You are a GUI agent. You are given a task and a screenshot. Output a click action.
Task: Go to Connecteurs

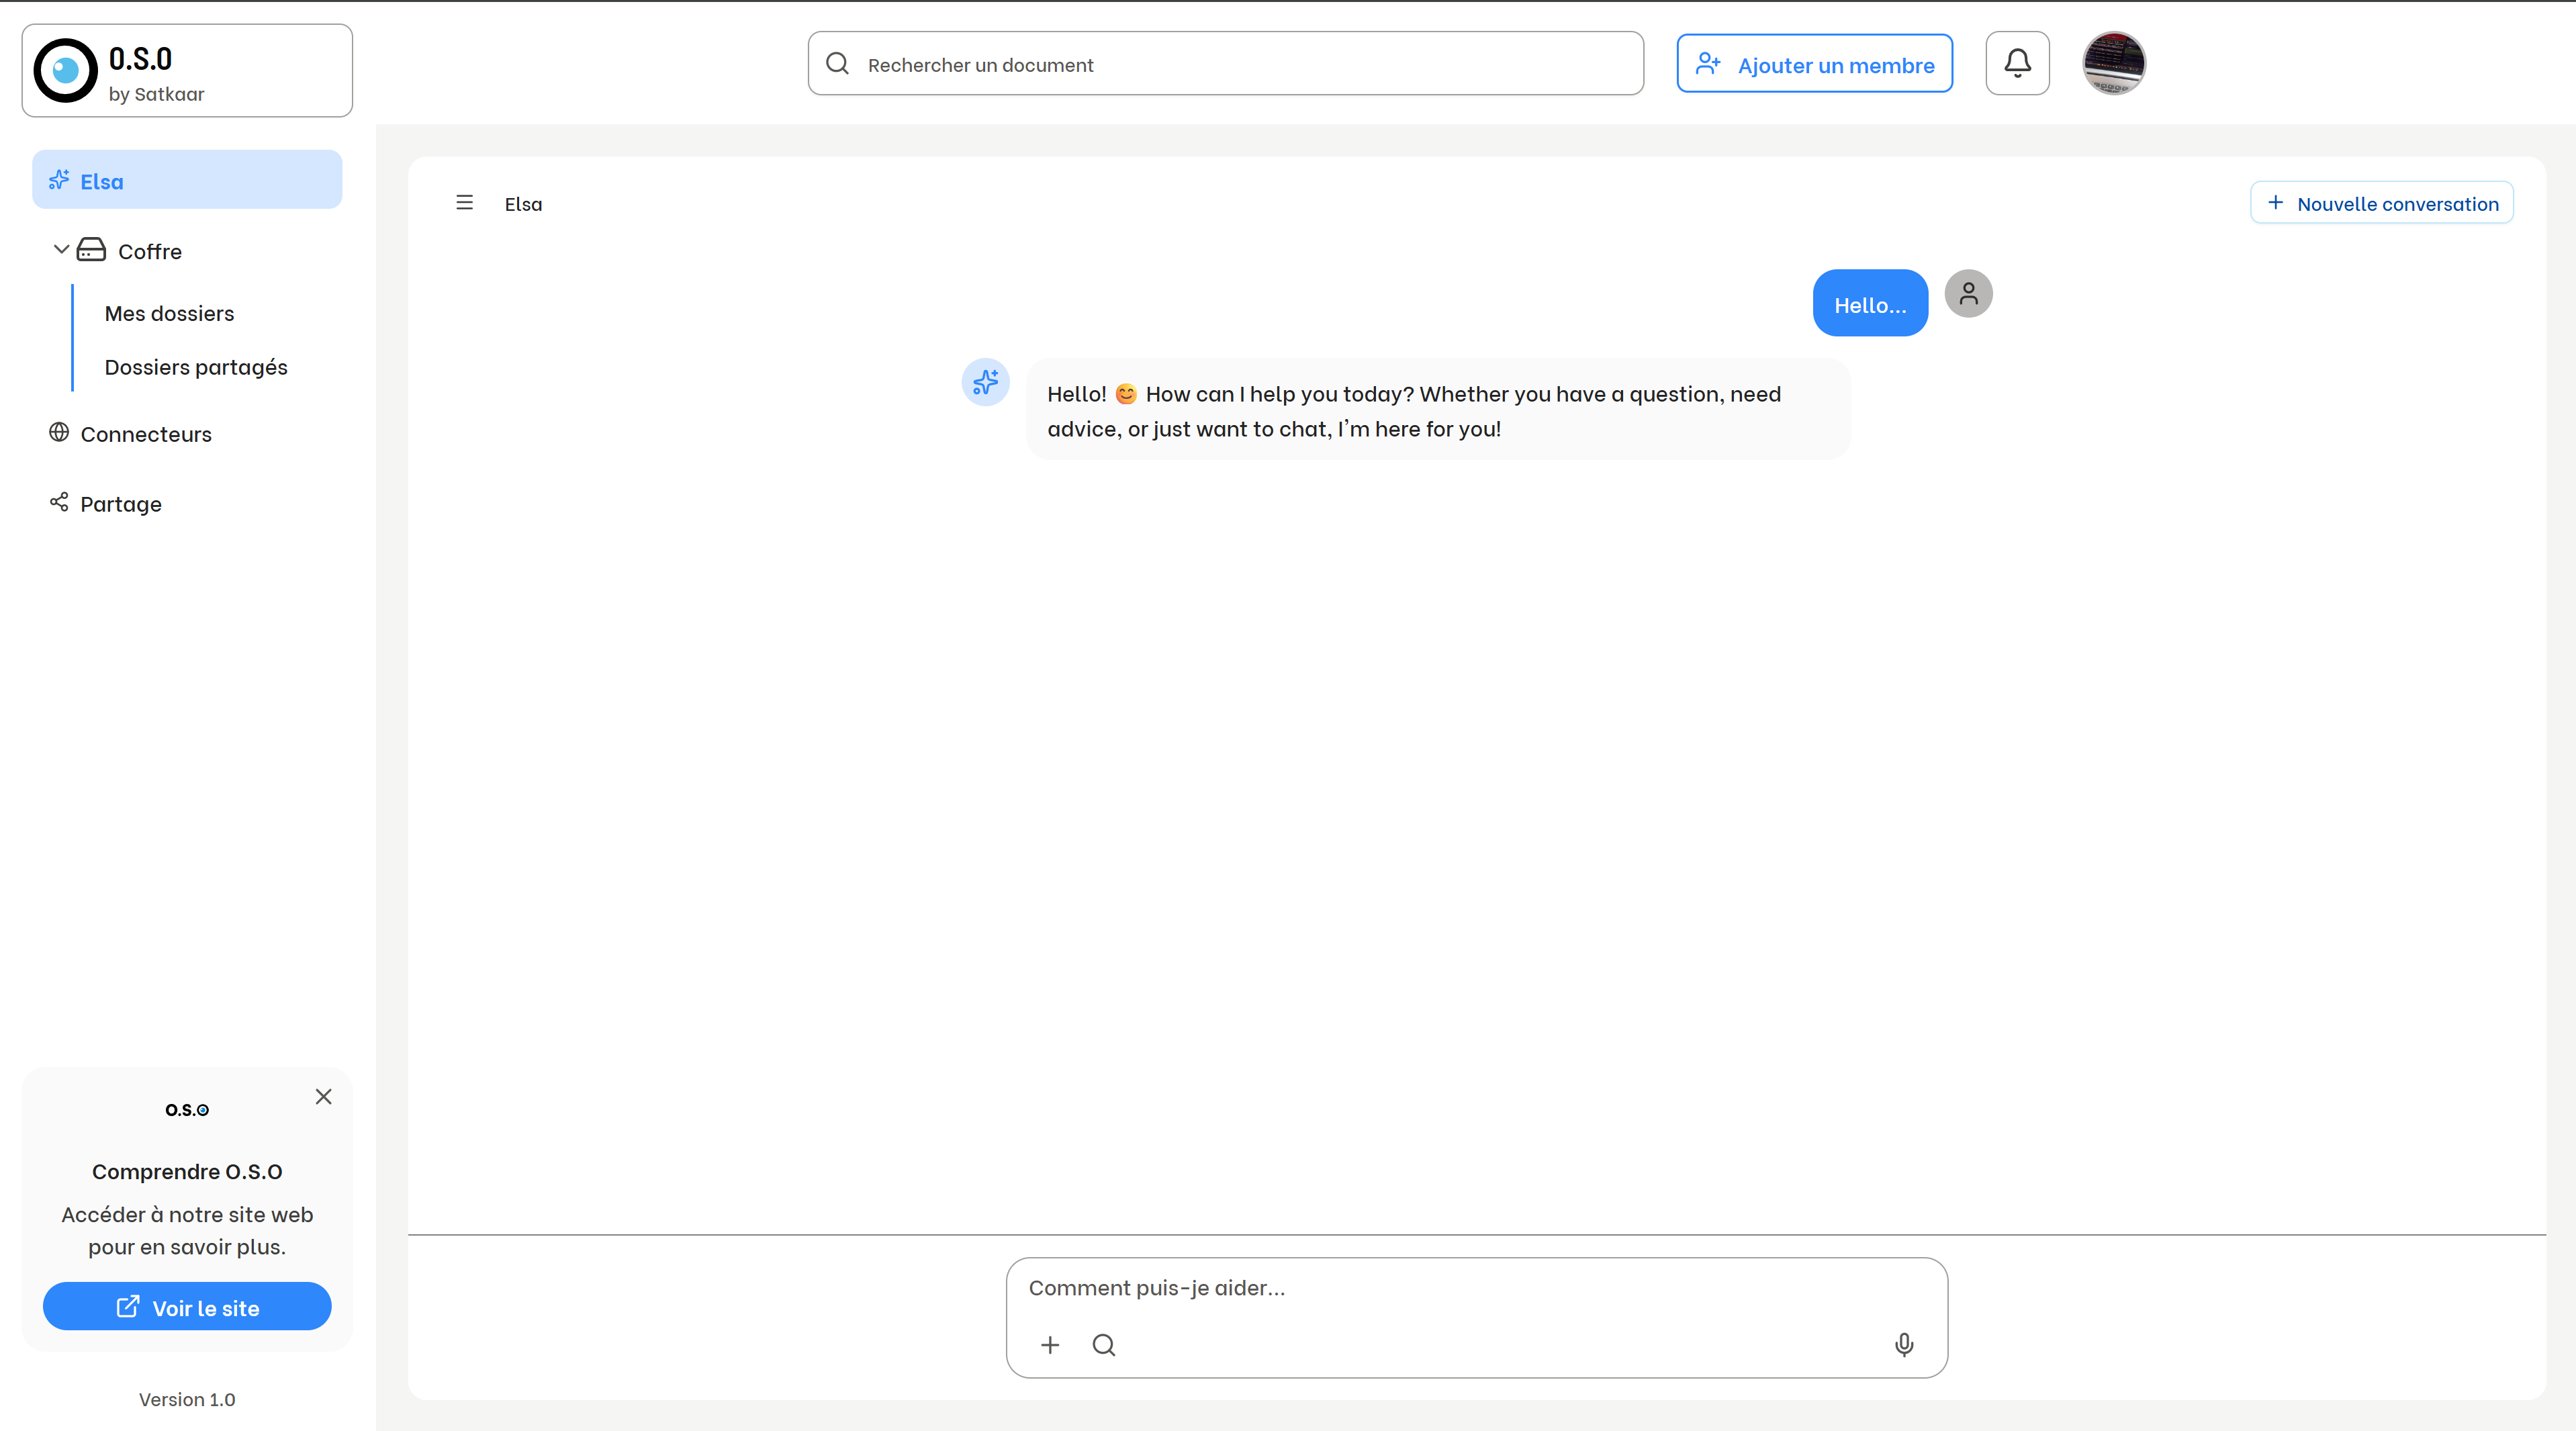click(145, 434)
